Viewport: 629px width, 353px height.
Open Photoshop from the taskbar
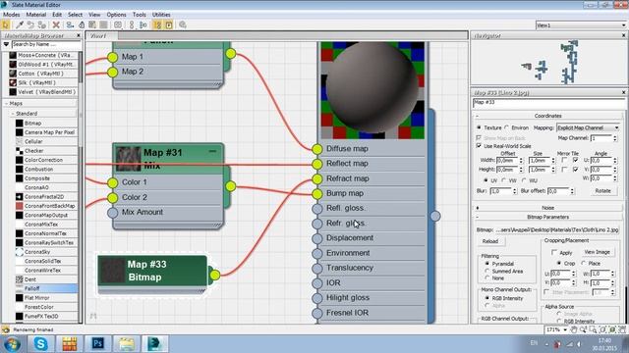click(97, 344)
